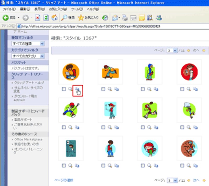Open the お気に入り(A) menu
The width and height of the screenshot is (209, 186).
58,9
